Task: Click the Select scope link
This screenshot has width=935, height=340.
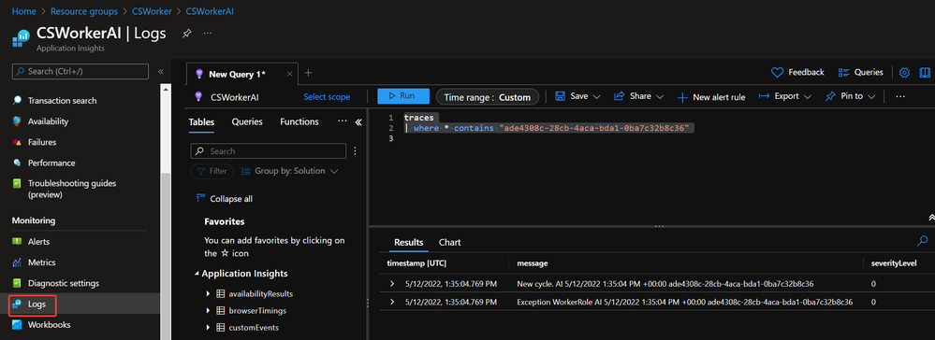Action: coord(327,96)
